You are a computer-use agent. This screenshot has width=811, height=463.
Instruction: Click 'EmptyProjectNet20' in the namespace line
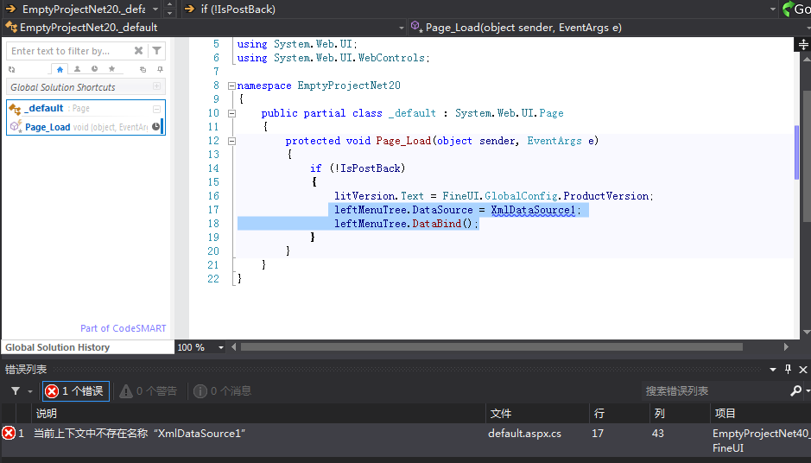[349, 86]
